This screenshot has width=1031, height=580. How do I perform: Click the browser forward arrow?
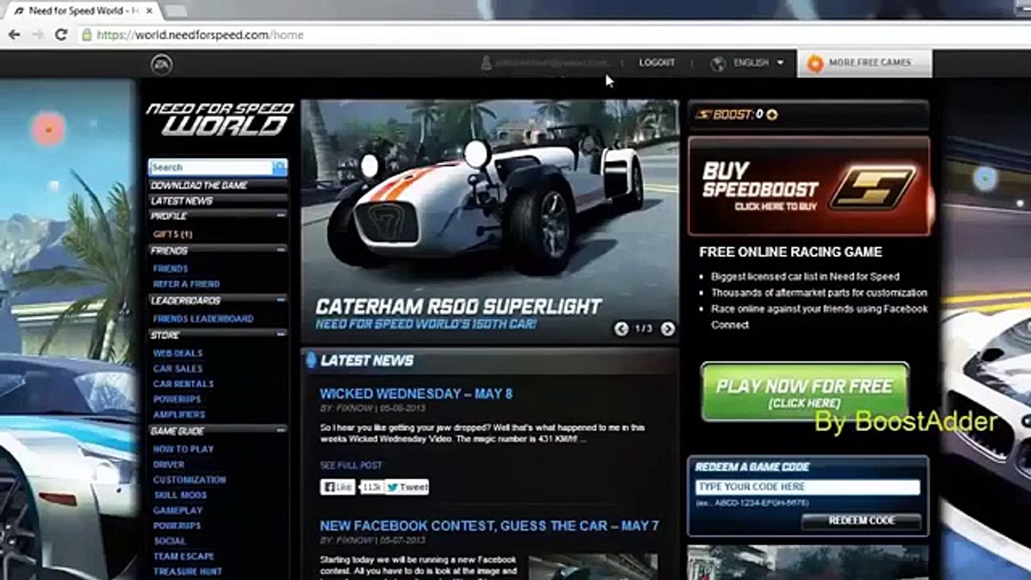coord(37,35)
